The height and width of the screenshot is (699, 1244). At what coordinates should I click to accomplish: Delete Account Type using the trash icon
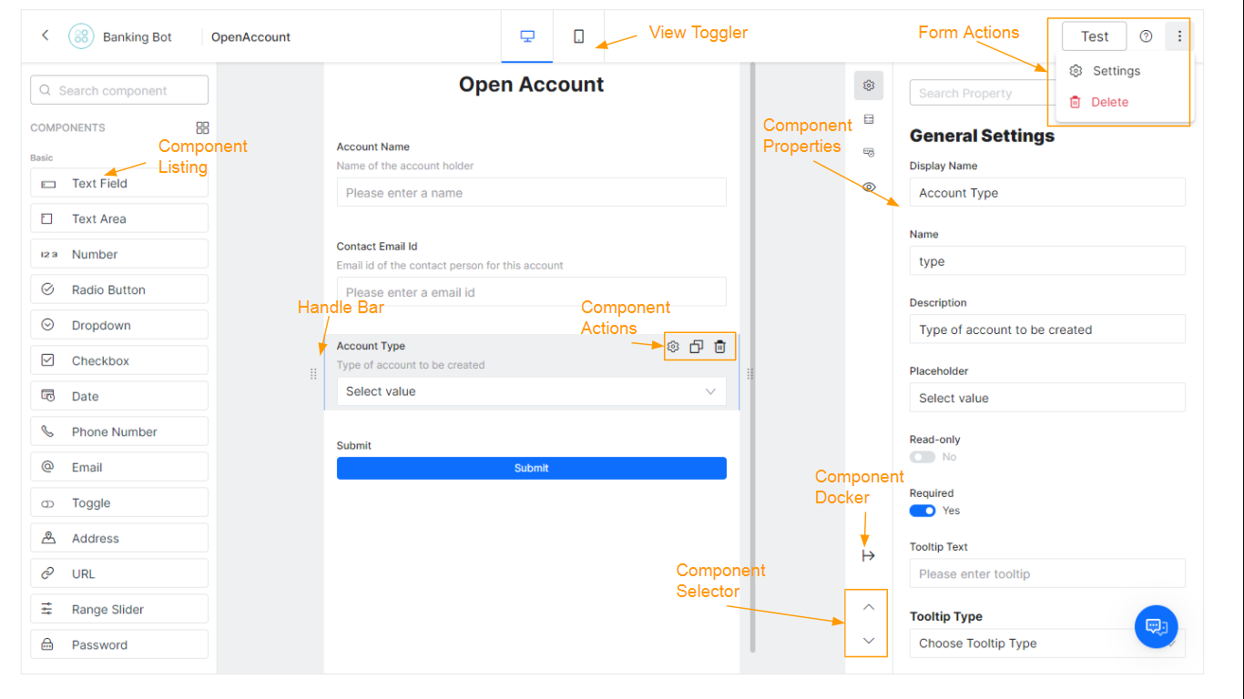(x=719, y=347)
